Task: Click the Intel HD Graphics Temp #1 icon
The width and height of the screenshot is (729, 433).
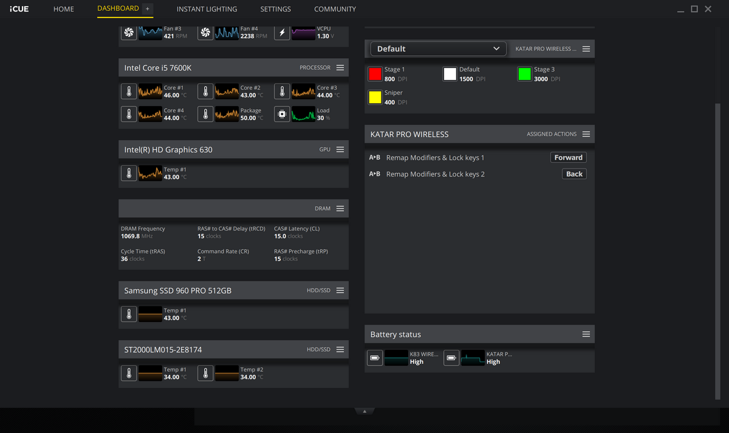Action: pos(129,173)
